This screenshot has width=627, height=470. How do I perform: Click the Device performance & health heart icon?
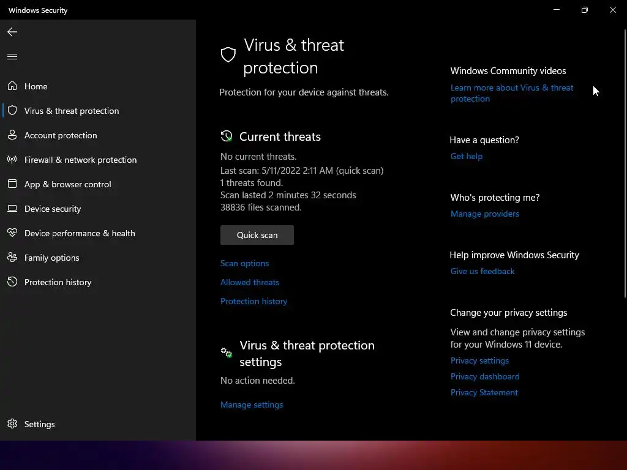(12, 233)
